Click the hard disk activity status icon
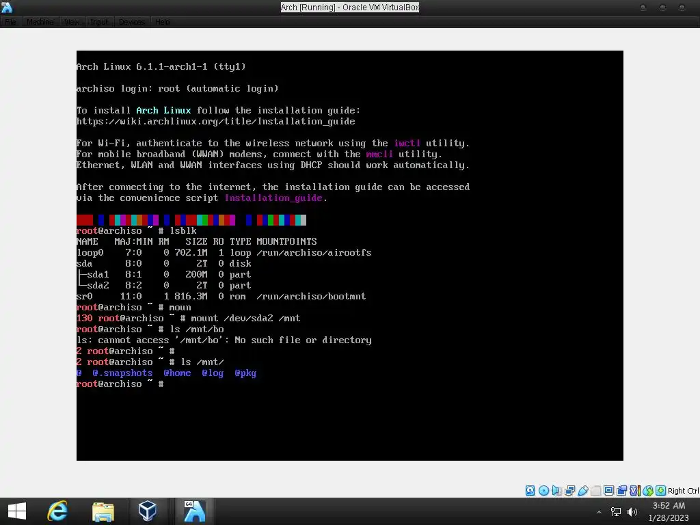700x525 pixels. (530, 491)
